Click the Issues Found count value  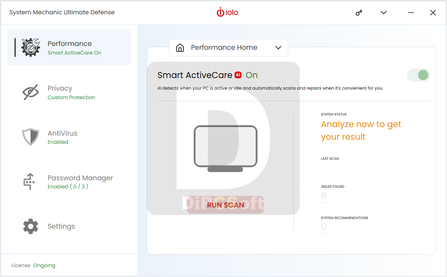coord(324,196)
